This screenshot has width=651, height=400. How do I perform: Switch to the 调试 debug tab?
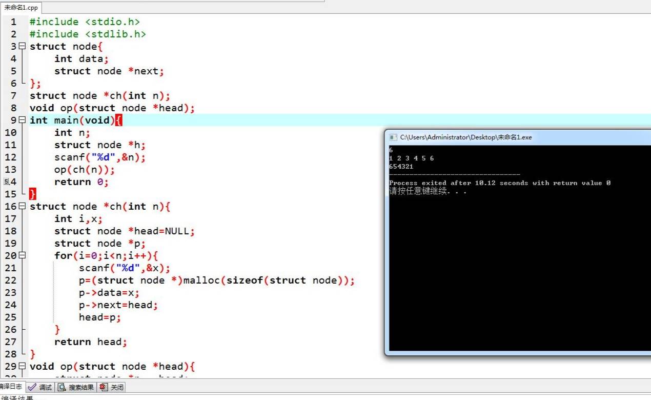39,387
